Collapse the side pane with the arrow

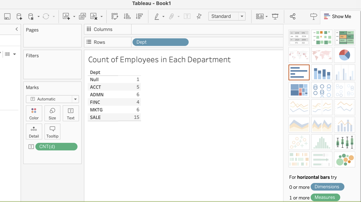pos(17,29)
